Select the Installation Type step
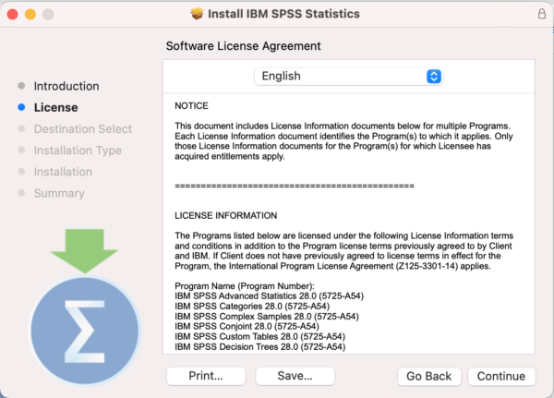Screen dimensions: 554x398 pos(78,151)
